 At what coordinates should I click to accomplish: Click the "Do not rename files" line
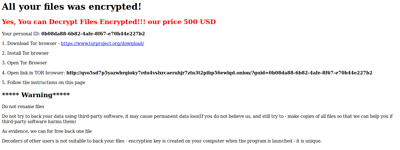coord(23,107)
